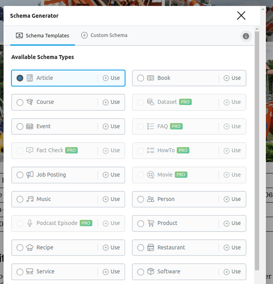The height and width of the screenshot is (284, 273).
Task: Choose the Software radio button
Action: (141, 272)
